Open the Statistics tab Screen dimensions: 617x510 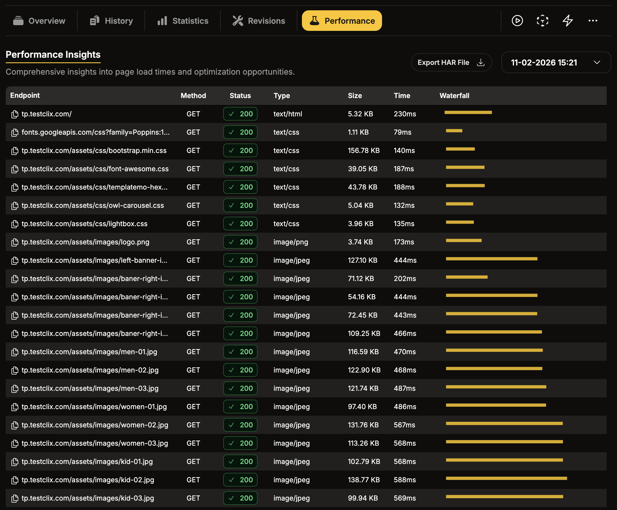pyautogui.click(x=183, y=21)
